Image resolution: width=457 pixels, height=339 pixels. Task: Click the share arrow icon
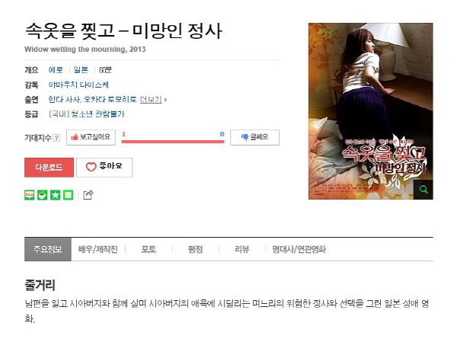[x=88, y=195]
